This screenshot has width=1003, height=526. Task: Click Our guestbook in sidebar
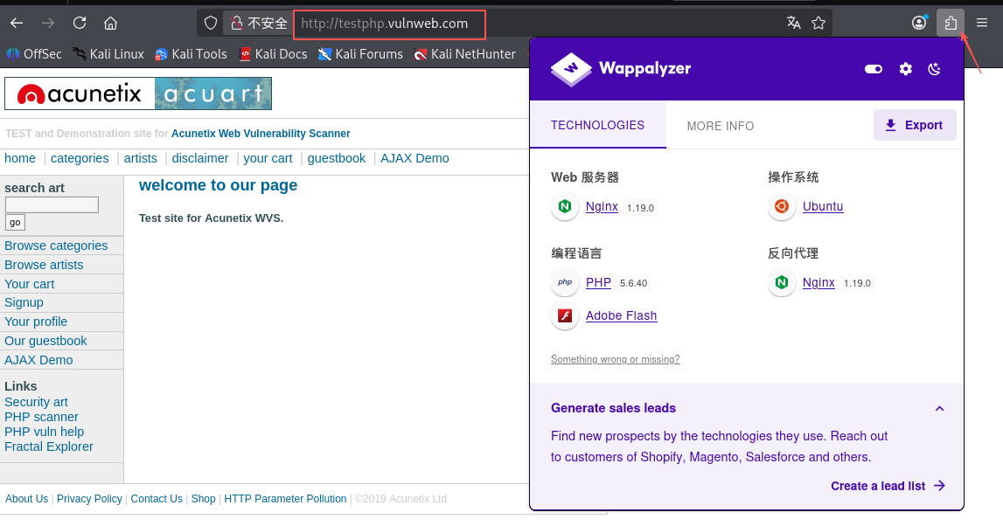(45, 341)
